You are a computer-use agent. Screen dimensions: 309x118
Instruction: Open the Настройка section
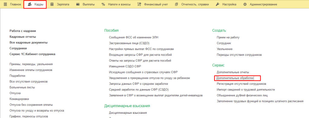pos(229,4)
